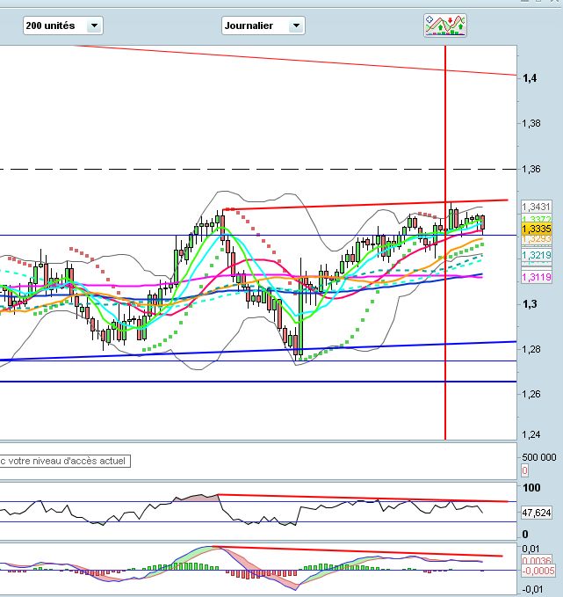Click the volume axis label 500 000
The height and width of the screenshot is (597, 563).
point(539,457)
